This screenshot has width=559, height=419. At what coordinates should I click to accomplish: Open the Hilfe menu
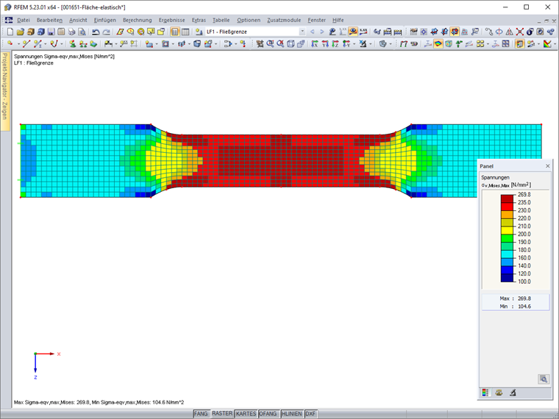338,20
